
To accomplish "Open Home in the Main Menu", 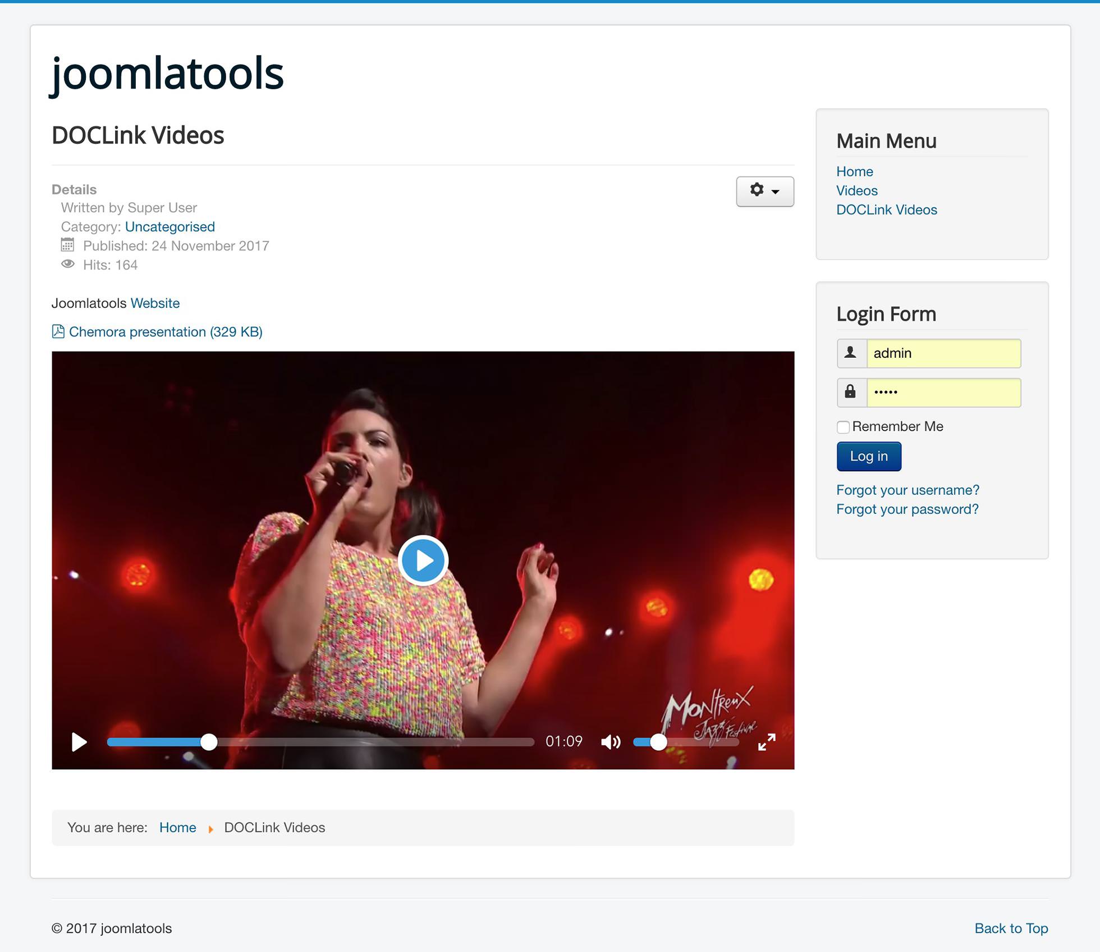I will tap(854, 171).
